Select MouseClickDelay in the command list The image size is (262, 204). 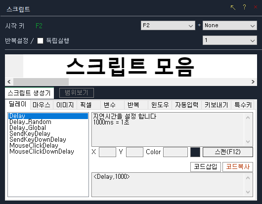coord(48,145)
